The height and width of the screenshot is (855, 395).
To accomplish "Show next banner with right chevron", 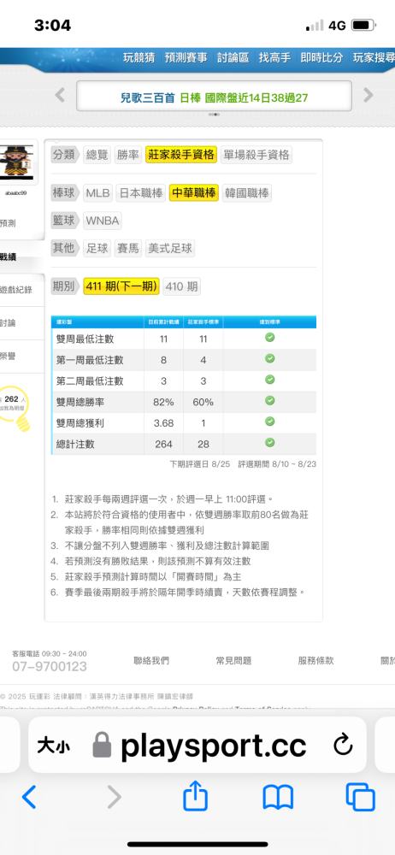I will tap(368, 95).
